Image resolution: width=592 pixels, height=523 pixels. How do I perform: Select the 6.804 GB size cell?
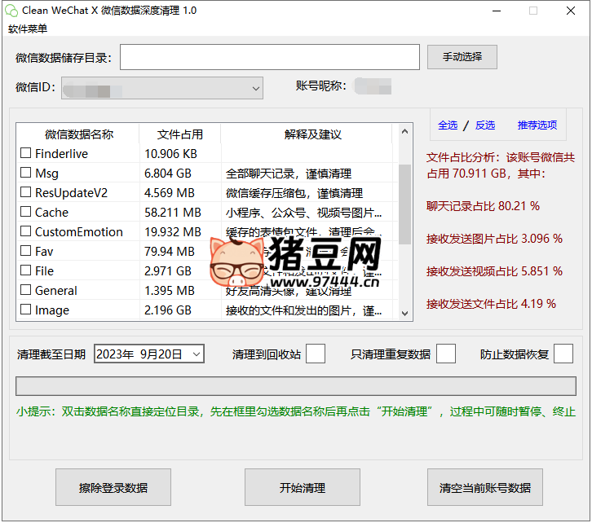[x=168, y=174]
